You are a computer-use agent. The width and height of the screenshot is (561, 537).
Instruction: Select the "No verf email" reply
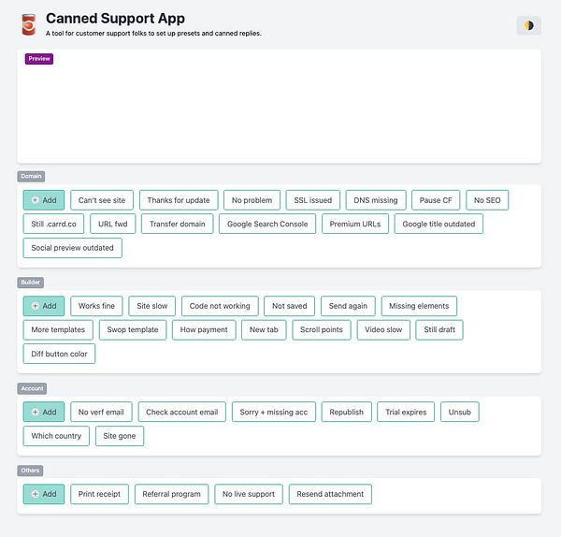pyautogui.click(x=101, y=412)
